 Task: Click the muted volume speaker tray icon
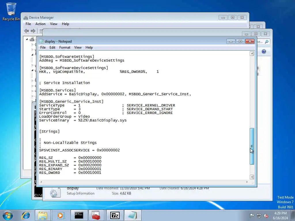pyautogui.click(x=266, y=216)
